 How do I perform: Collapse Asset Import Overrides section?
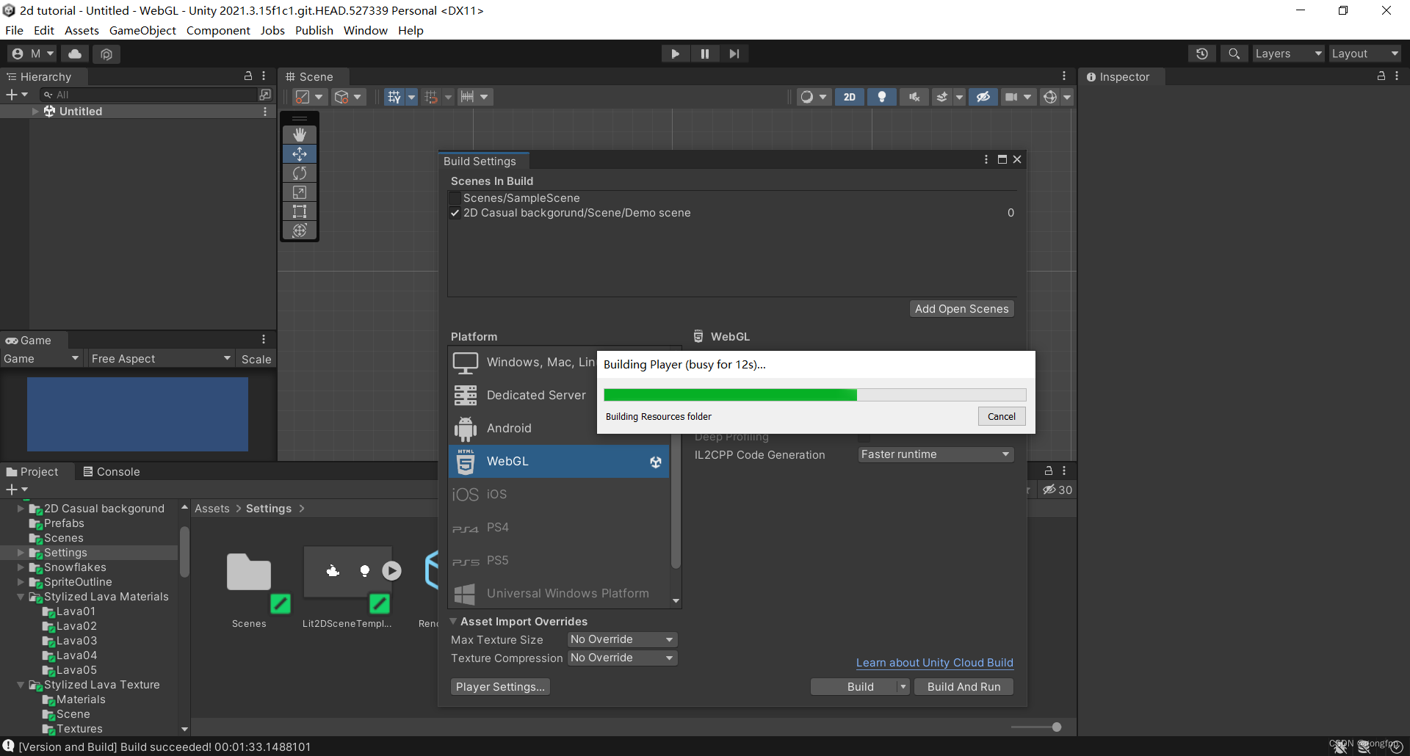[x=453, y=622]
